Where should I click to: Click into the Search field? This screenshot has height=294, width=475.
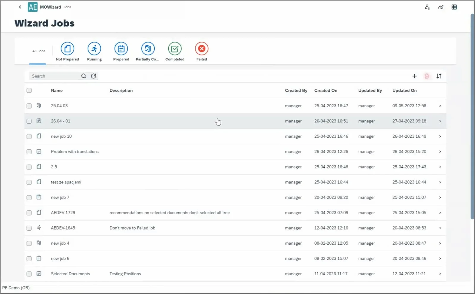pyautogui.click(x=55, y=76)
